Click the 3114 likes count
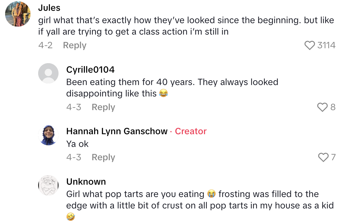Image resolution: width=346 pixels, height=224 pixels. (x=326, y=45)
